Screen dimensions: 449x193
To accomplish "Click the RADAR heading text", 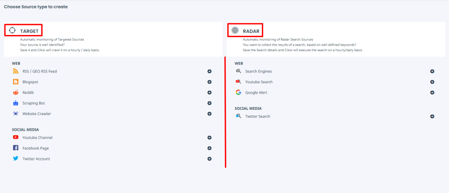I will 251,31.
